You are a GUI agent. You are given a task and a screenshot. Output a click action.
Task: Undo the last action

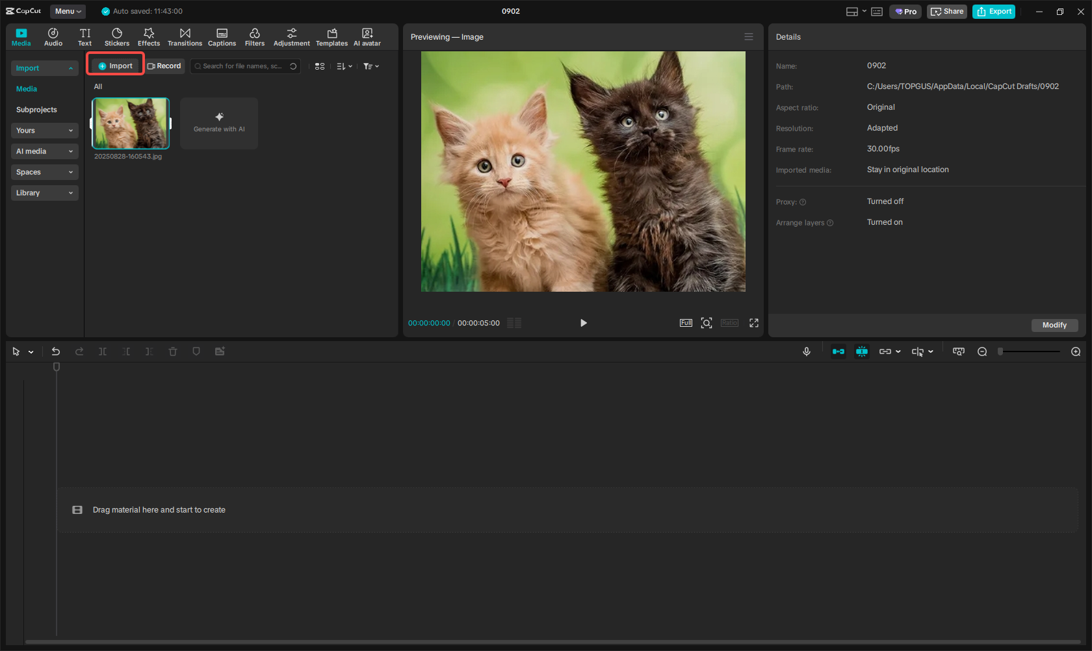pos(56,351)
